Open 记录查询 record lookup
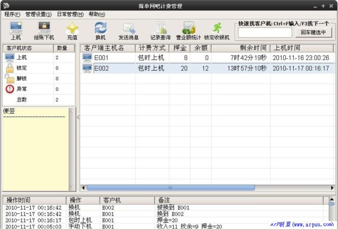 click(160, 31)
